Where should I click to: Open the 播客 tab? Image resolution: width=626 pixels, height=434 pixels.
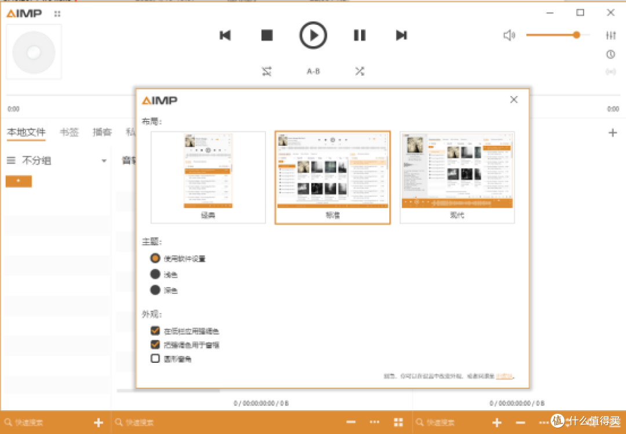tap(102, 133)
